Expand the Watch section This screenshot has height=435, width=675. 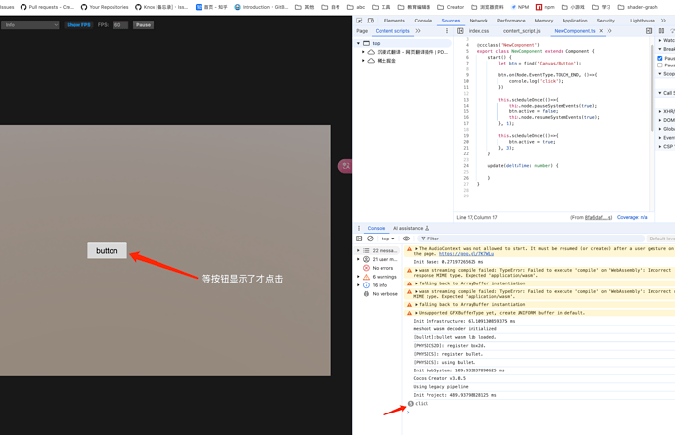point(660,40)
